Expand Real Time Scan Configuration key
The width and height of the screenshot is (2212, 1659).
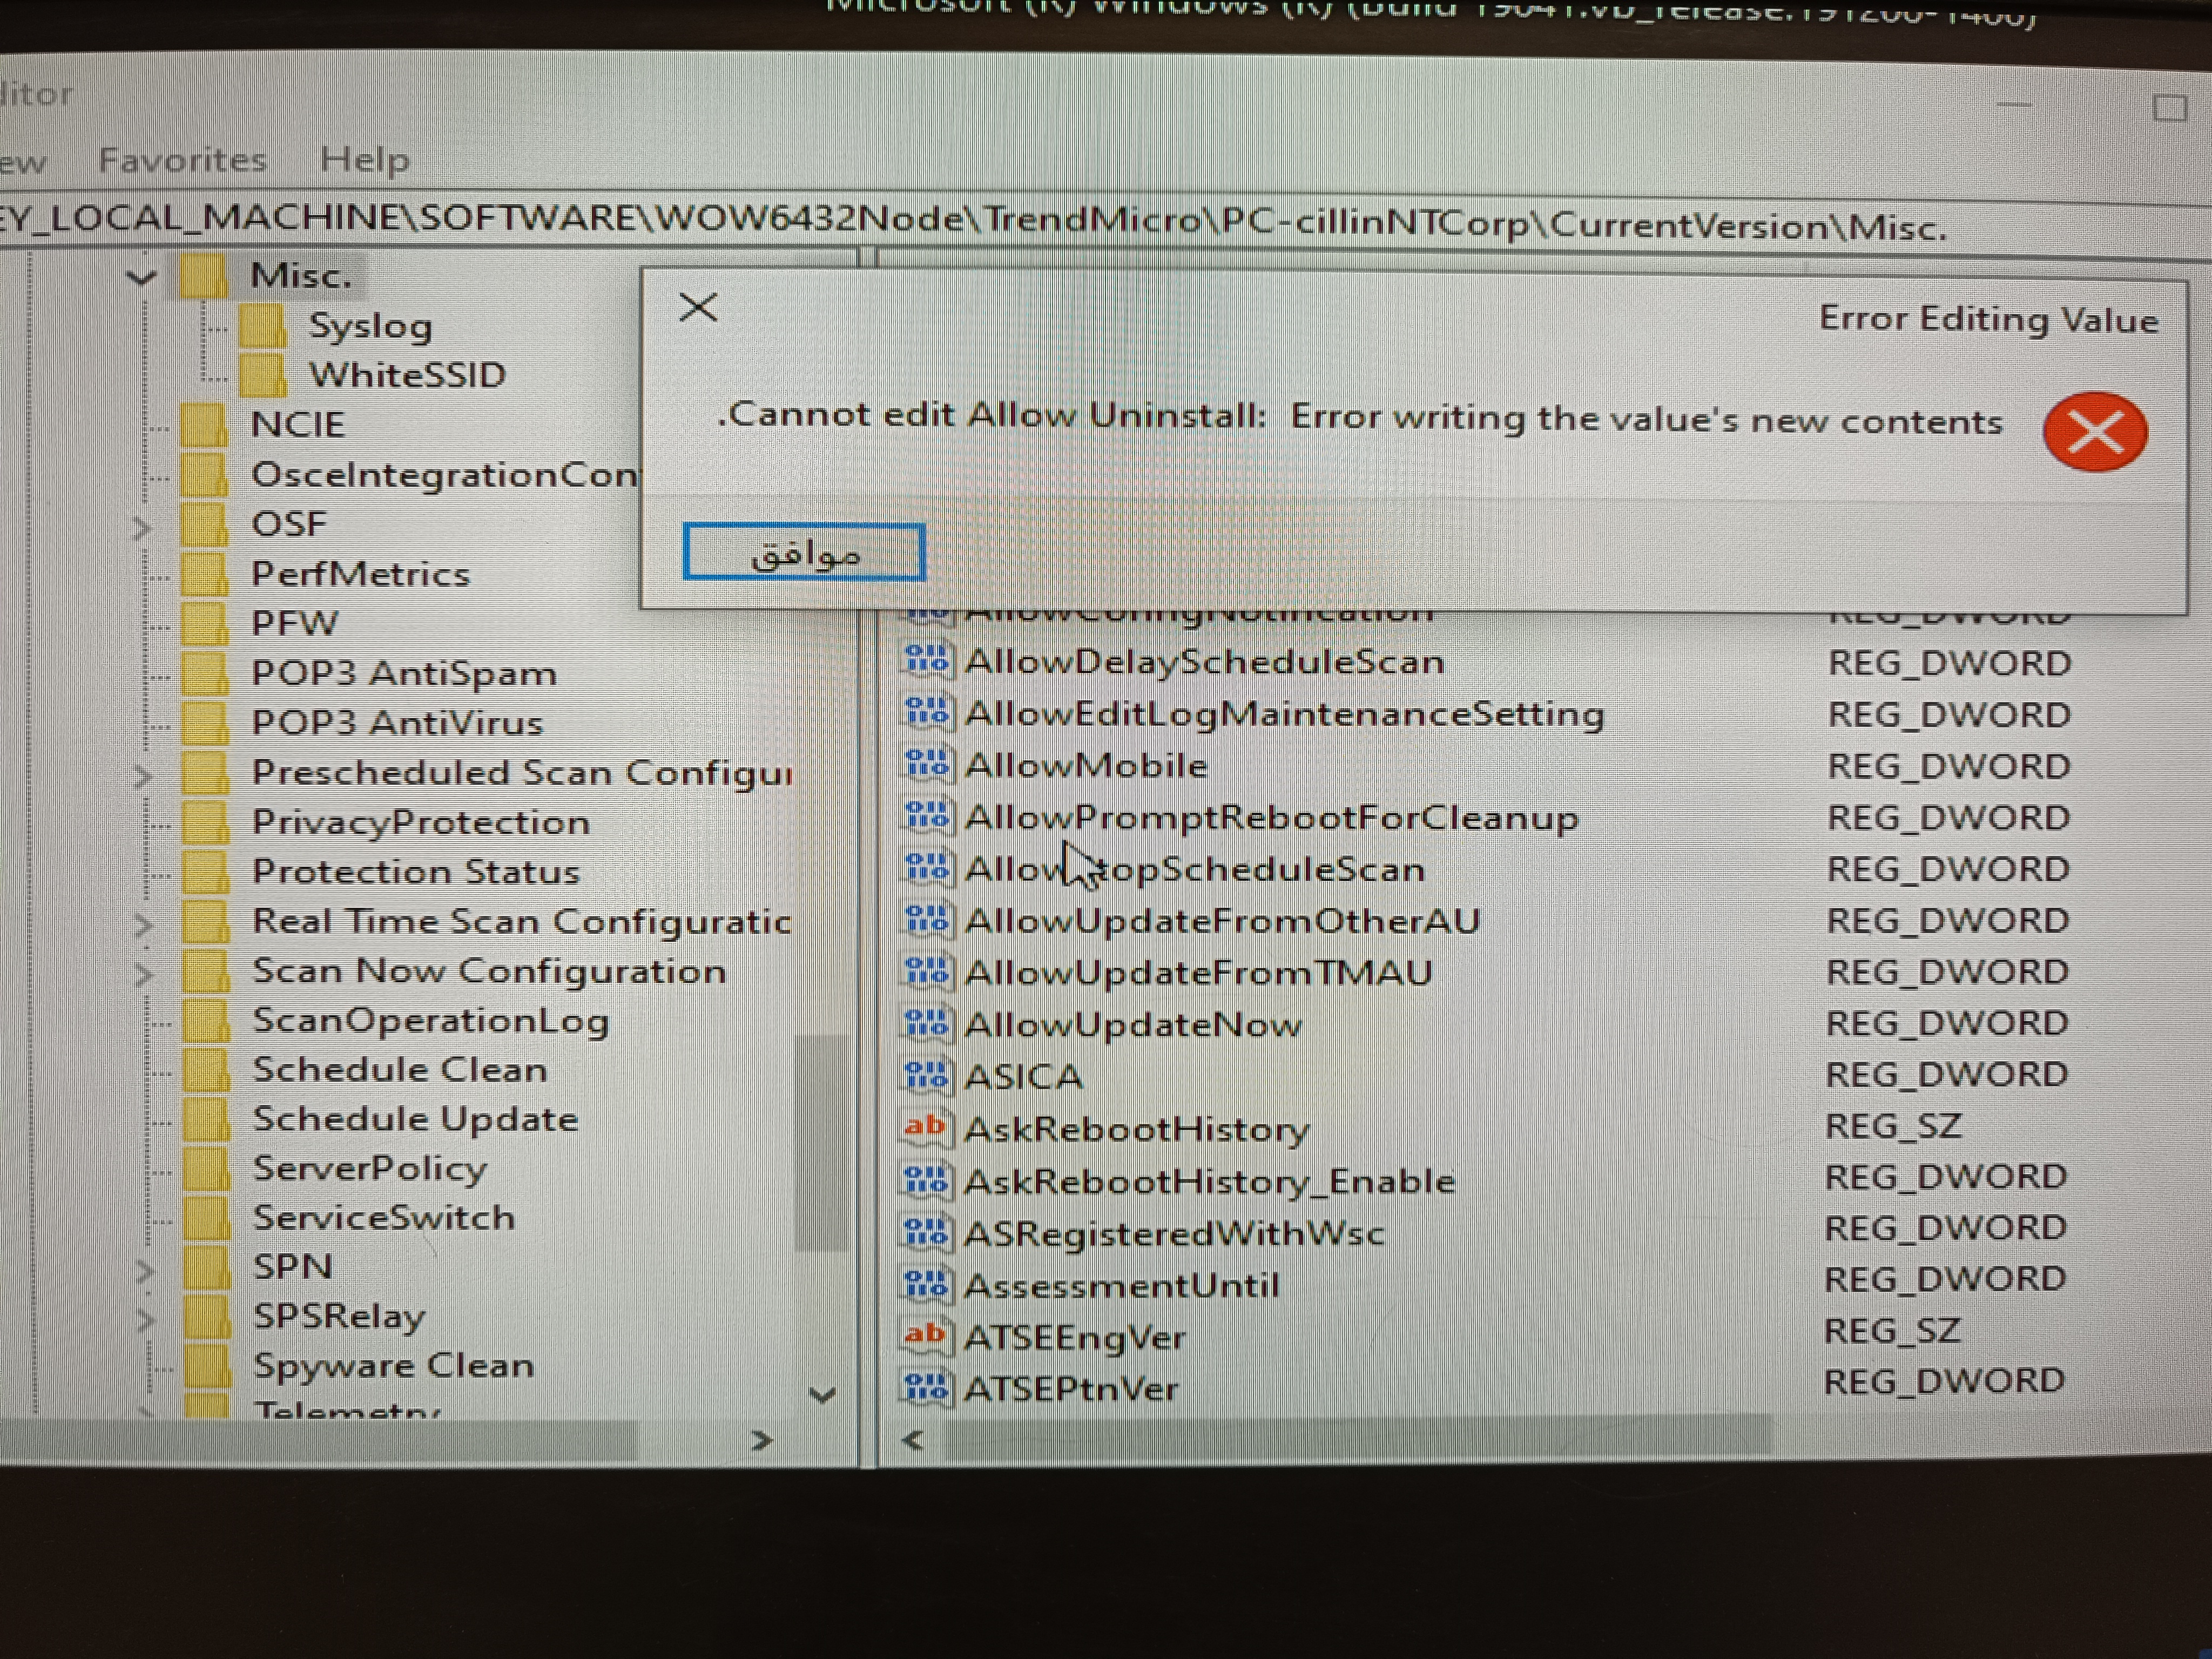coord(143,925)
